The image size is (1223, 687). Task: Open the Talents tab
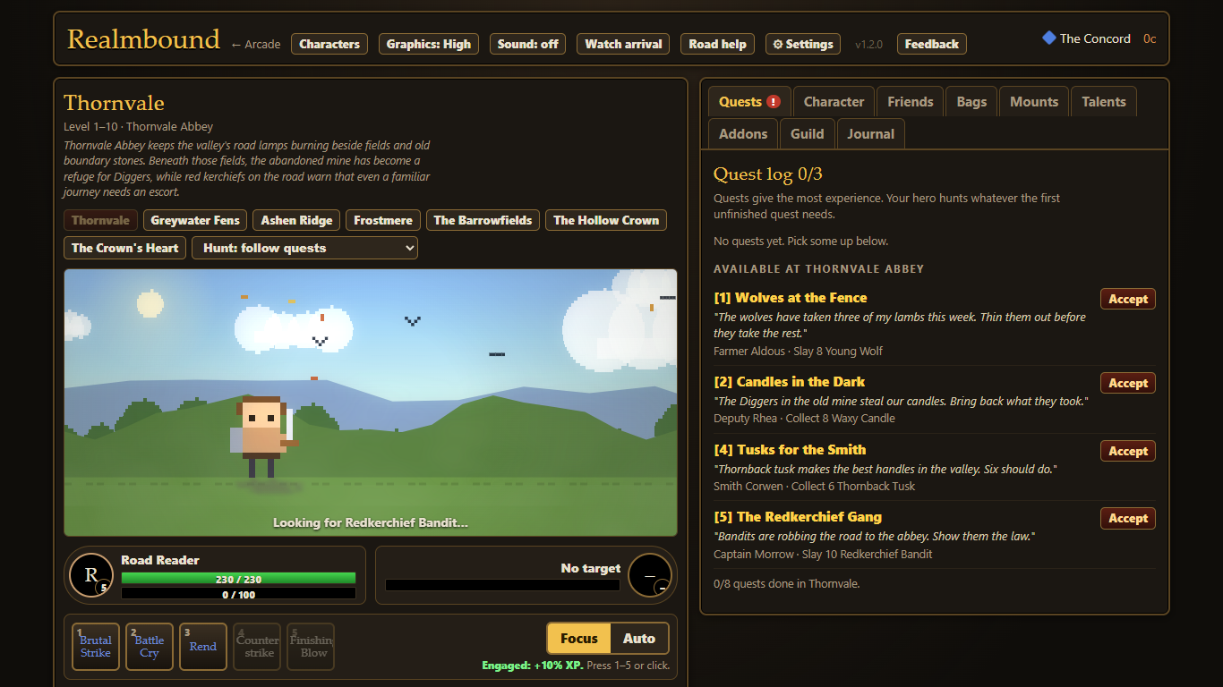[x=1104, y=102]
